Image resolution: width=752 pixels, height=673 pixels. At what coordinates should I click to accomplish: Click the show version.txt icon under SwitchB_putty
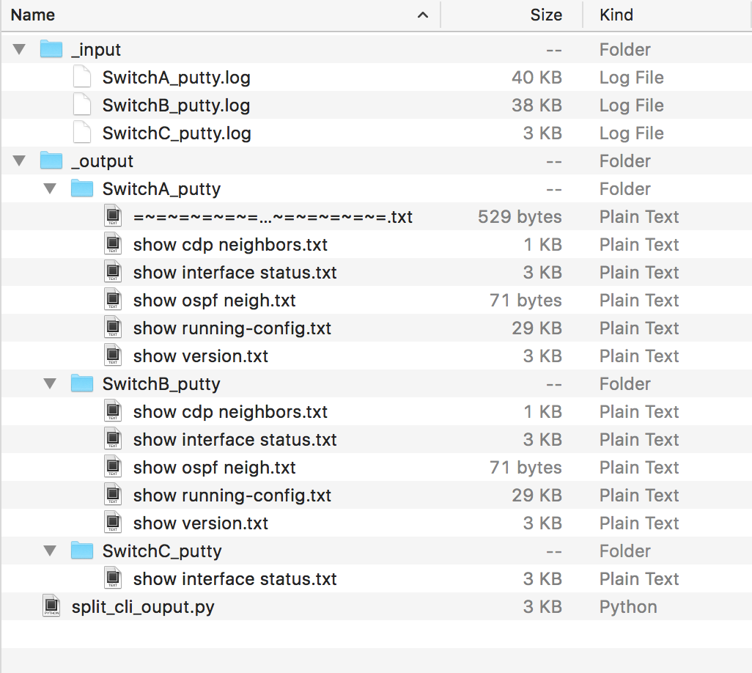(x=113, y=523)
